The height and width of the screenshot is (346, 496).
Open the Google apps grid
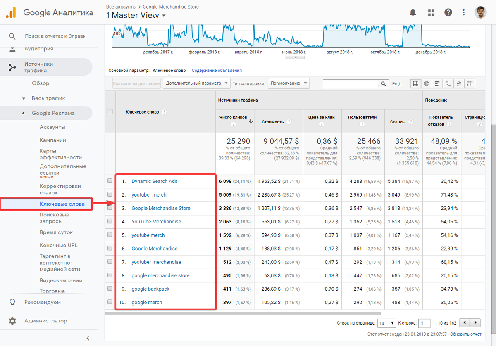(x=432, y=12)
